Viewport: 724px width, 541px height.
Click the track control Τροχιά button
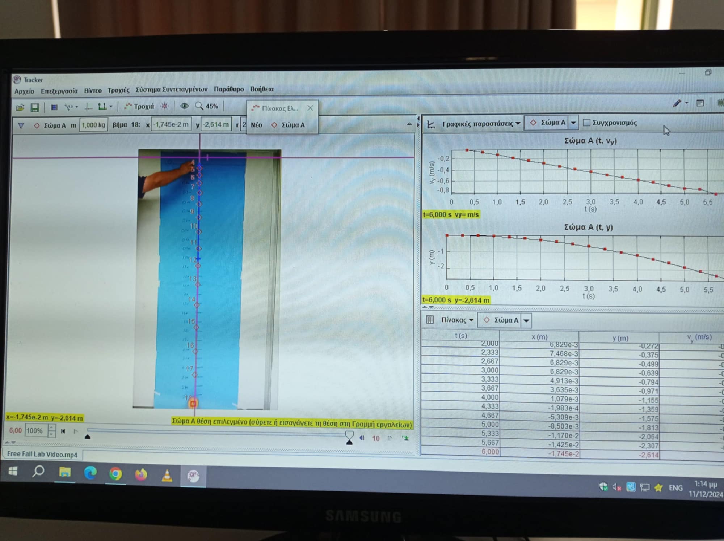point(139,106)
